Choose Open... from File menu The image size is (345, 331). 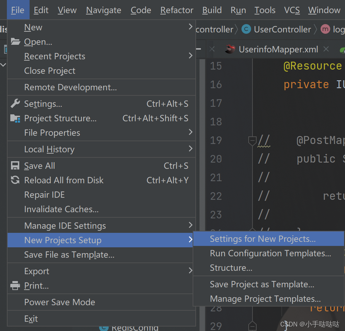coord(101,42)
